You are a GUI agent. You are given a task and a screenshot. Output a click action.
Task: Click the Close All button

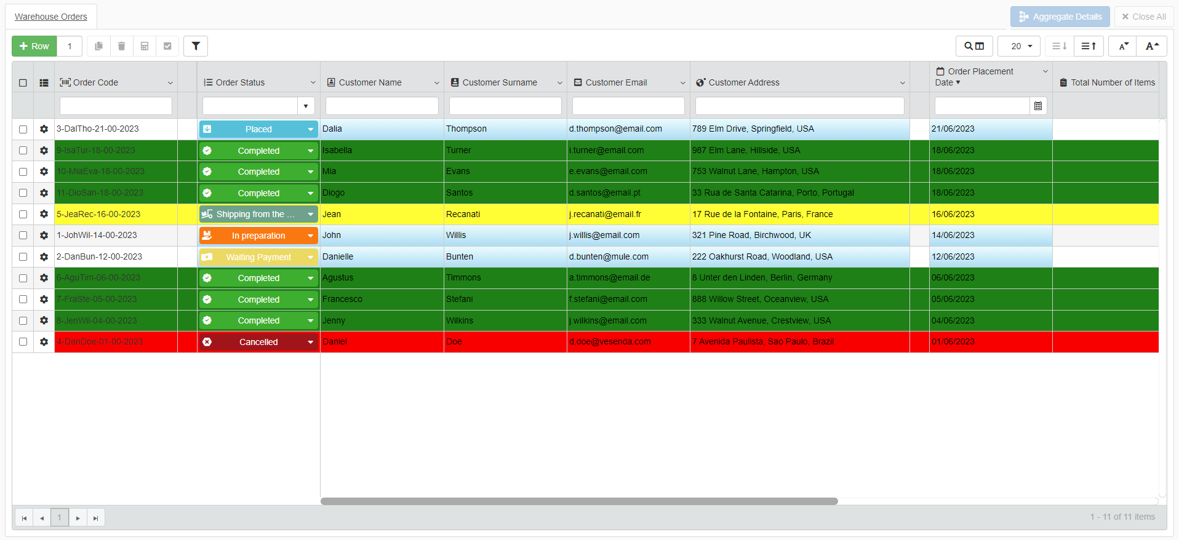click(1143, 17)
